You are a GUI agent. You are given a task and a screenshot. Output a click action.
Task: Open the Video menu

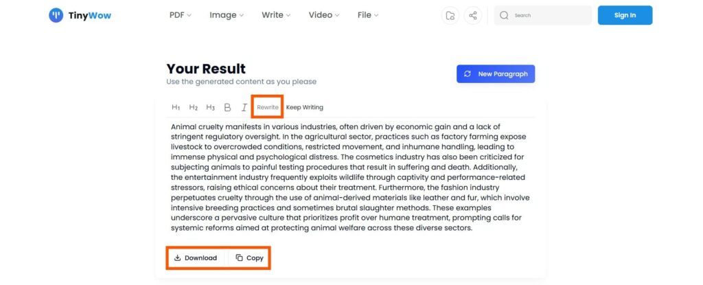324,15
